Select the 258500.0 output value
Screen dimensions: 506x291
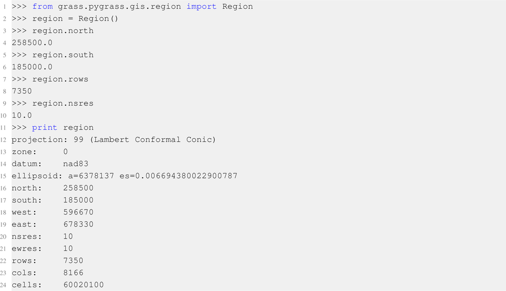(x=32, y=43)
